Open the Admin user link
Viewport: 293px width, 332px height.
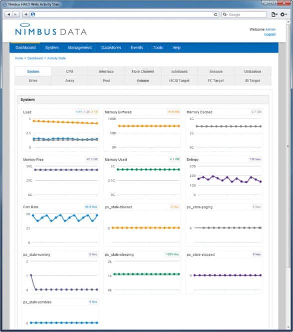(270, 30)
